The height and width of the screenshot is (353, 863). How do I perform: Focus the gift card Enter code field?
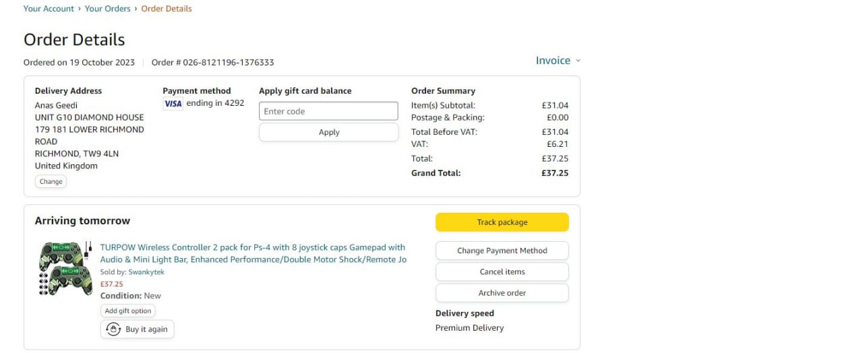(328, 111)
